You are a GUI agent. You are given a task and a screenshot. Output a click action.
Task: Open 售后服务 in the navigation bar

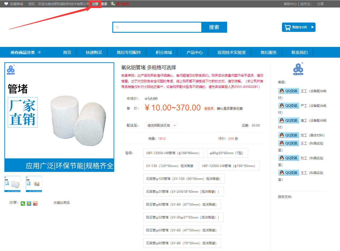coord(269,52)
